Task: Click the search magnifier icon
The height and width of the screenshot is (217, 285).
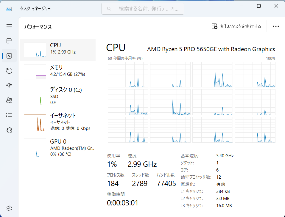Action: coord(109,9)
